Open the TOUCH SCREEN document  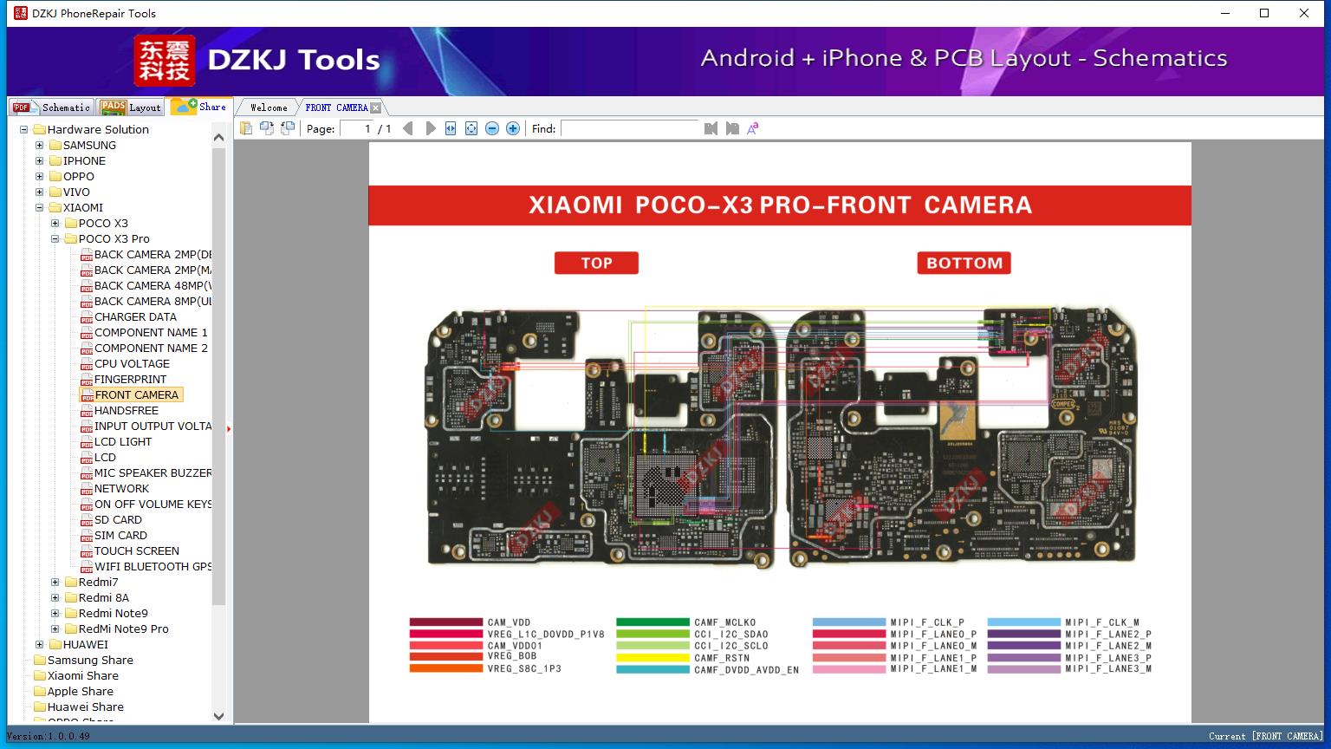point(137,551)
